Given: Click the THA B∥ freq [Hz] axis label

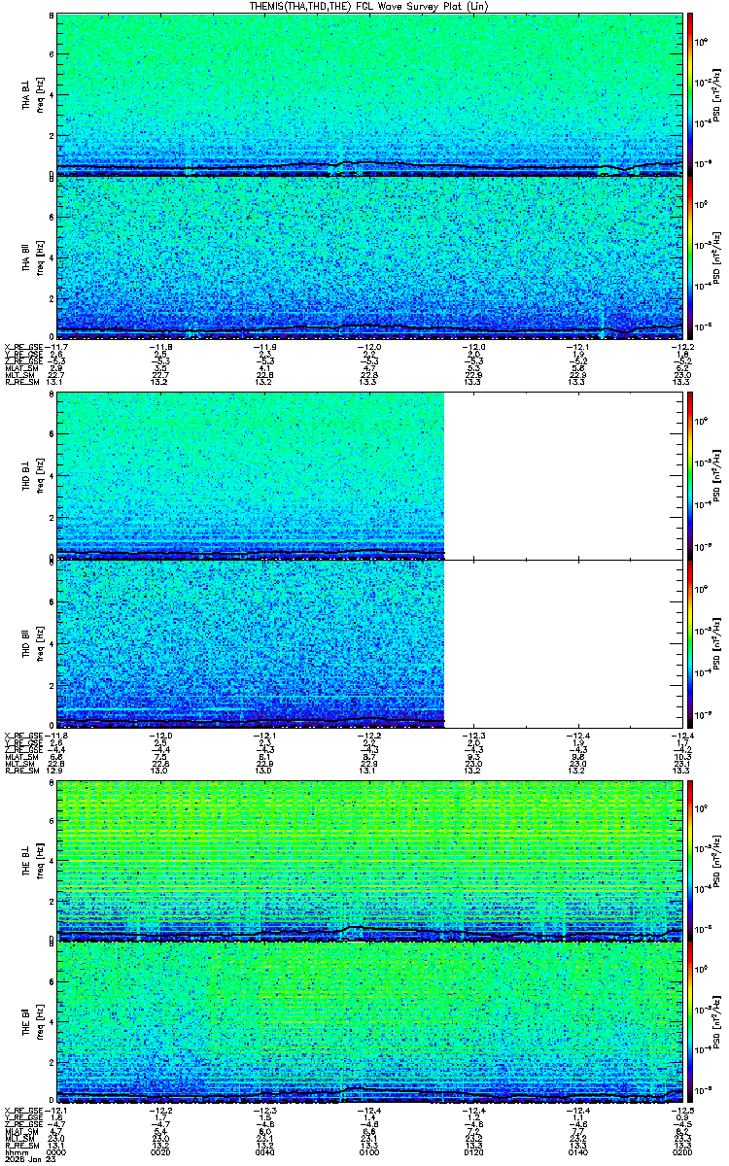Looking at the screenshot, I should pyautogui.click(x=41, y=257).
